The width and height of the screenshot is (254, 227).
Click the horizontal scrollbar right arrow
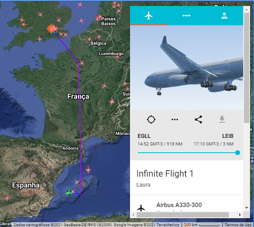tap(240, 215)
